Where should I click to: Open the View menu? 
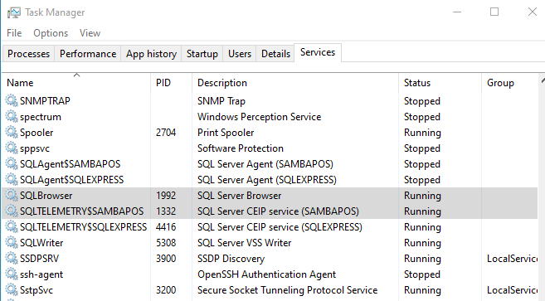(90, 33)
